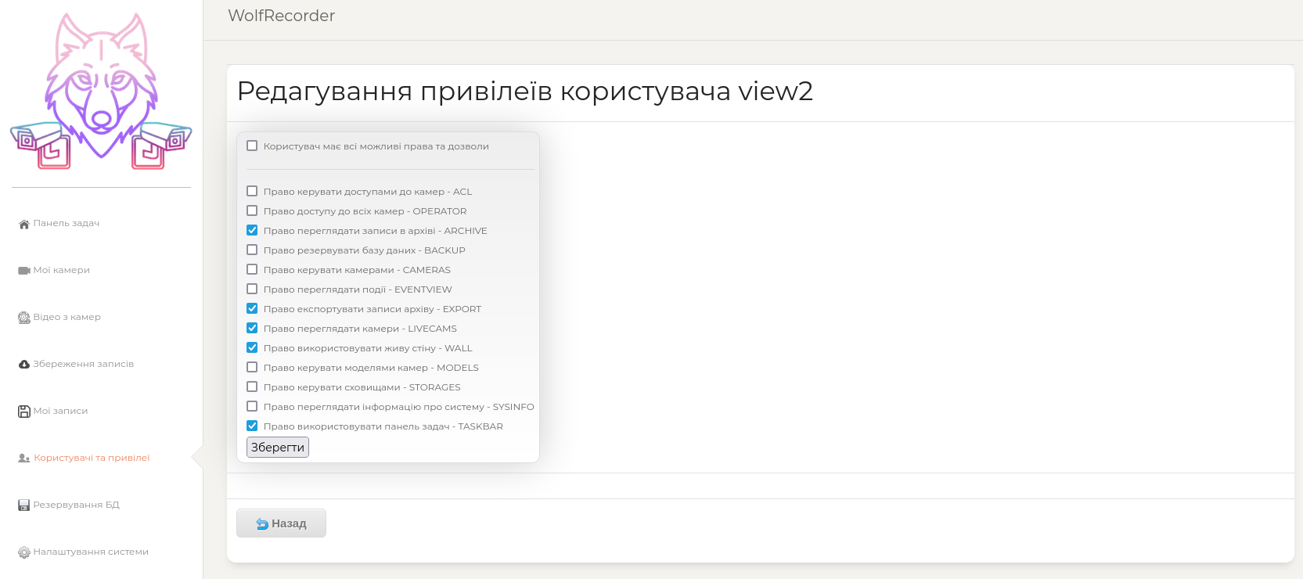Click the WolfRecorder header title
Viewport: 1303px width, 579px height.
point(281,16)
